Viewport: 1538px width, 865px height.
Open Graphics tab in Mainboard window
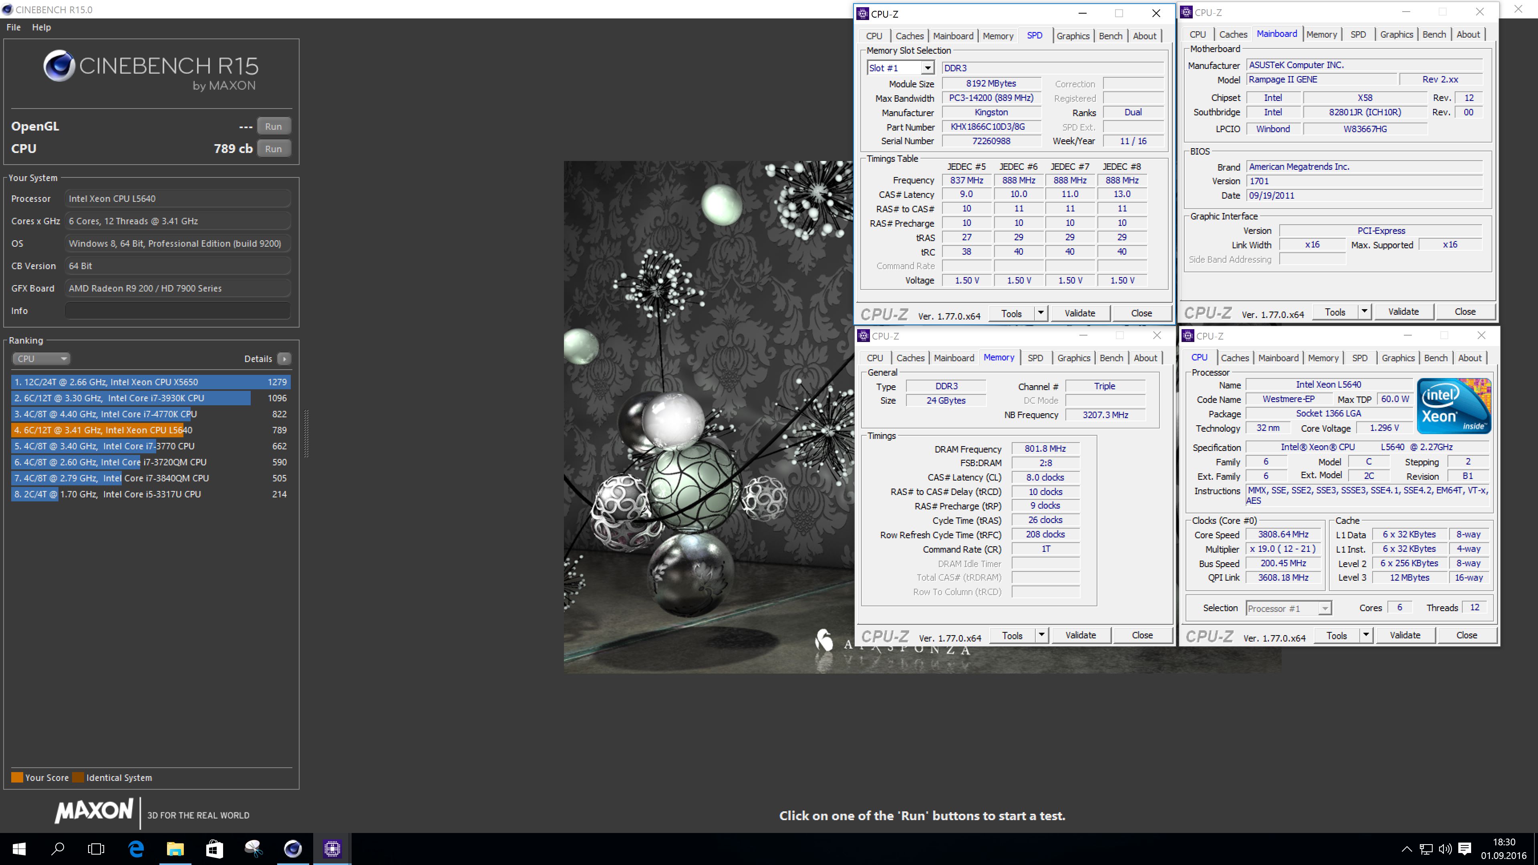(x=1397, y=34)
